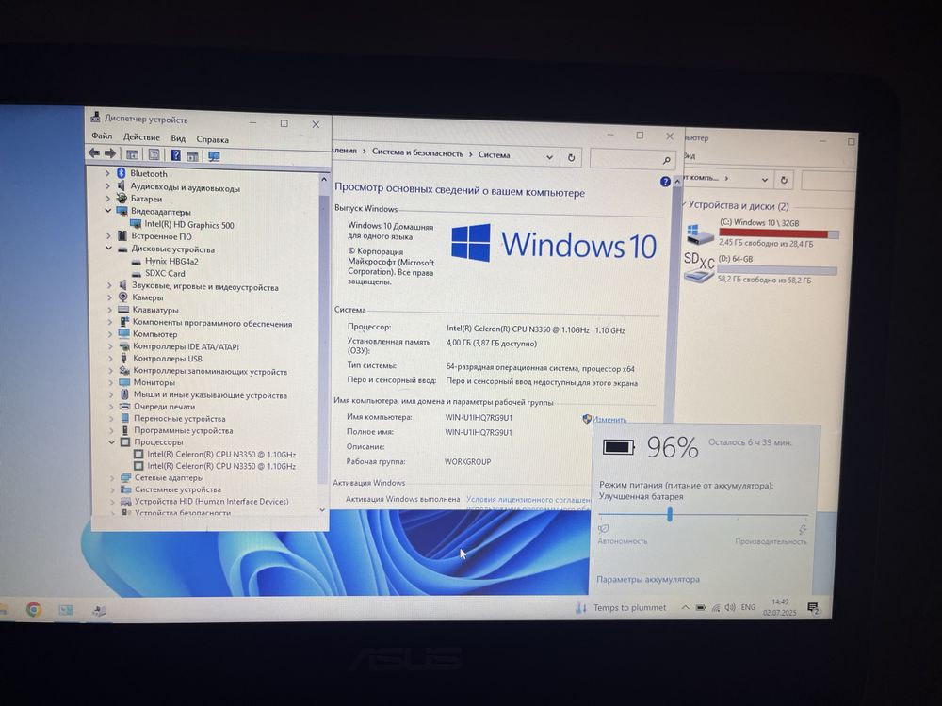This screenshot has height=706, width=942.
Task: Open the Справка menu
Action: tap(213, 139)
